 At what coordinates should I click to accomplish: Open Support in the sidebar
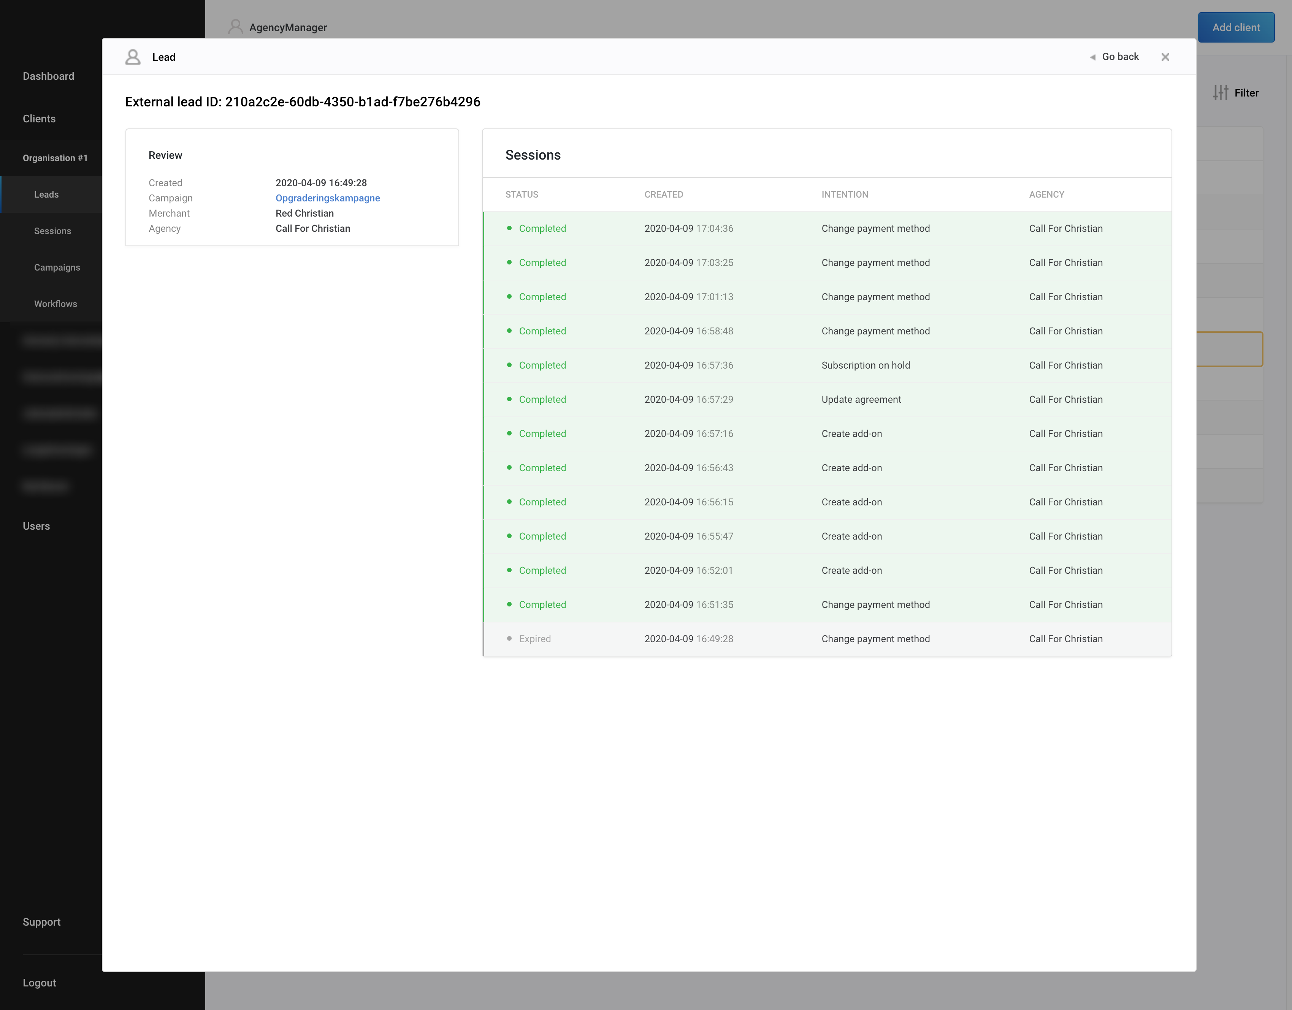coord(41,922)
